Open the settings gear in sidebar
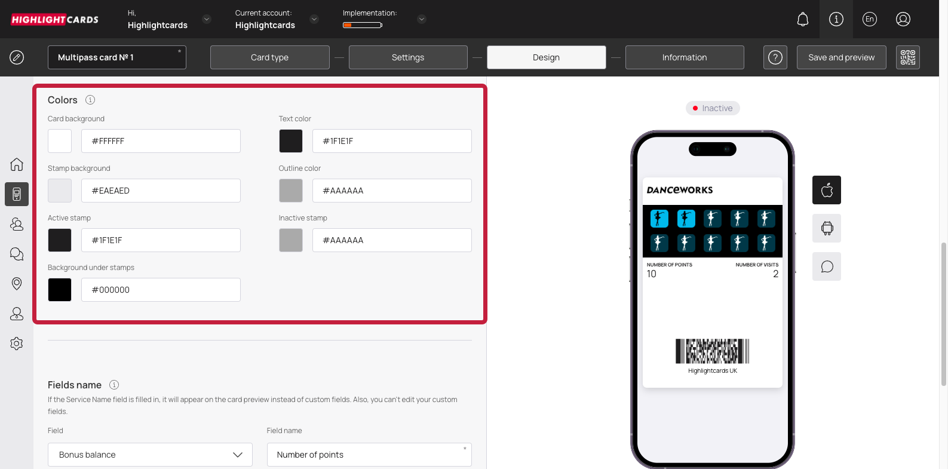The width and height of the screenshot is (948, 469). tap(17, 344)
